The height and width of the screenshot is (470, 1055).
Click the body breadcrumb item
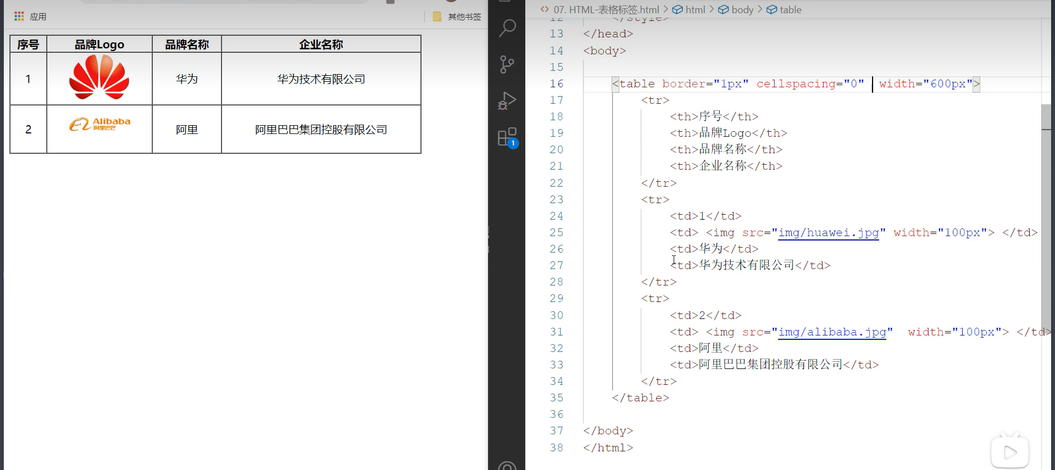coord(736,9)
